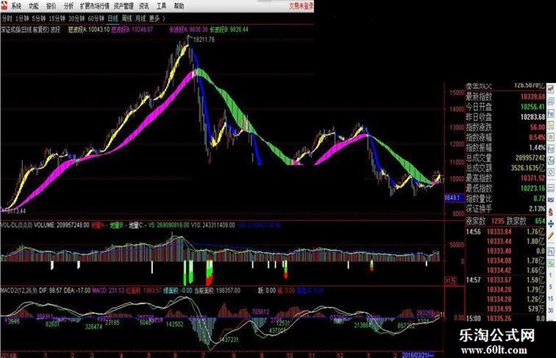Switch to the 分时 chart tab
This screenshot has height=358, width=556.
tap(6, 18)
